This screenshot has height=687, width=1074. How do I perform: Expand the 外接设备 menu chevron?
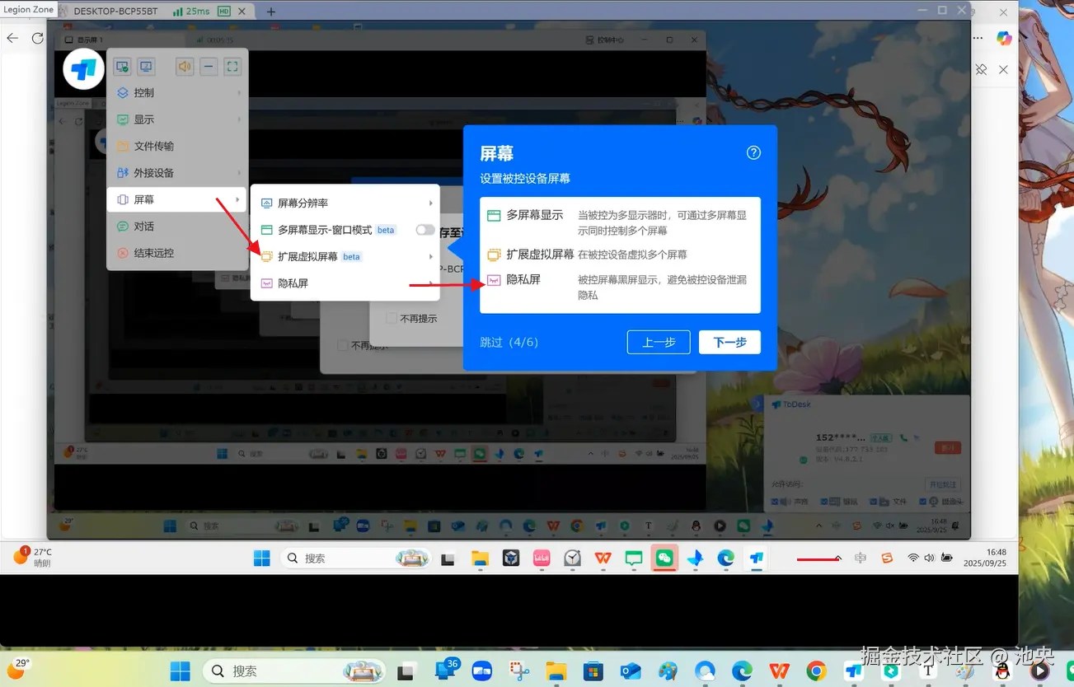coord(238,173)
